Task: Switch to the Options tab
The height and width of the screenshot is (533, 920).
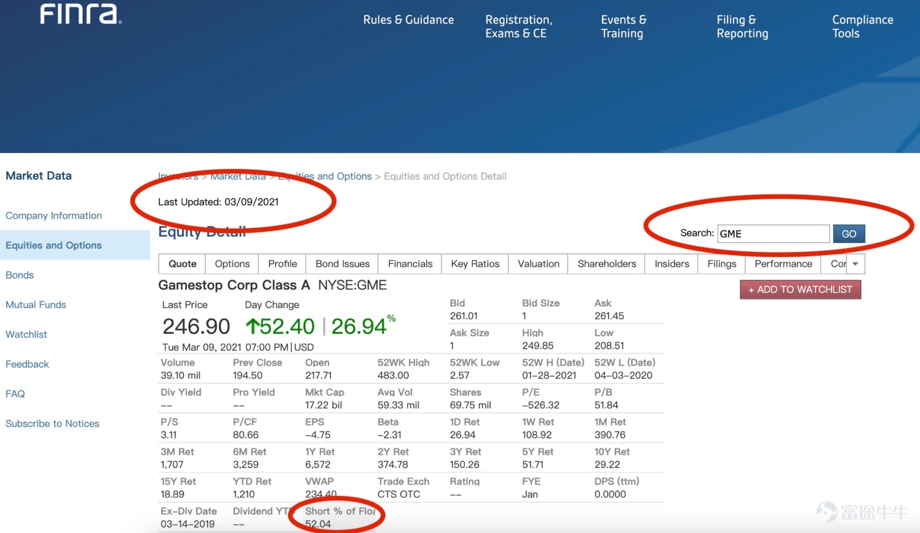Action: [x=232, y=264]
